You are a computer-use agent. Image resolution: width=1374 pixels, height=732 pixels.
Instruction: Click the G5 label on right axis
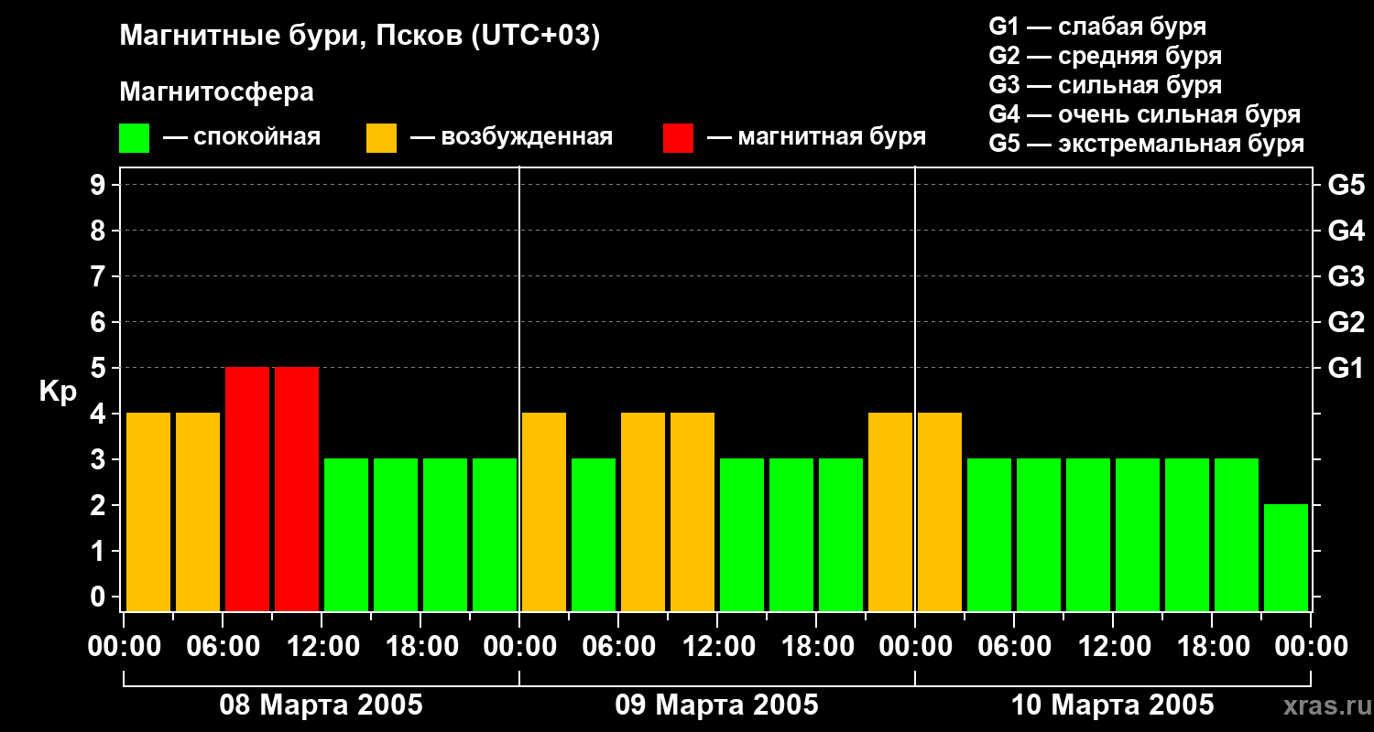[x=1346, y=186]
